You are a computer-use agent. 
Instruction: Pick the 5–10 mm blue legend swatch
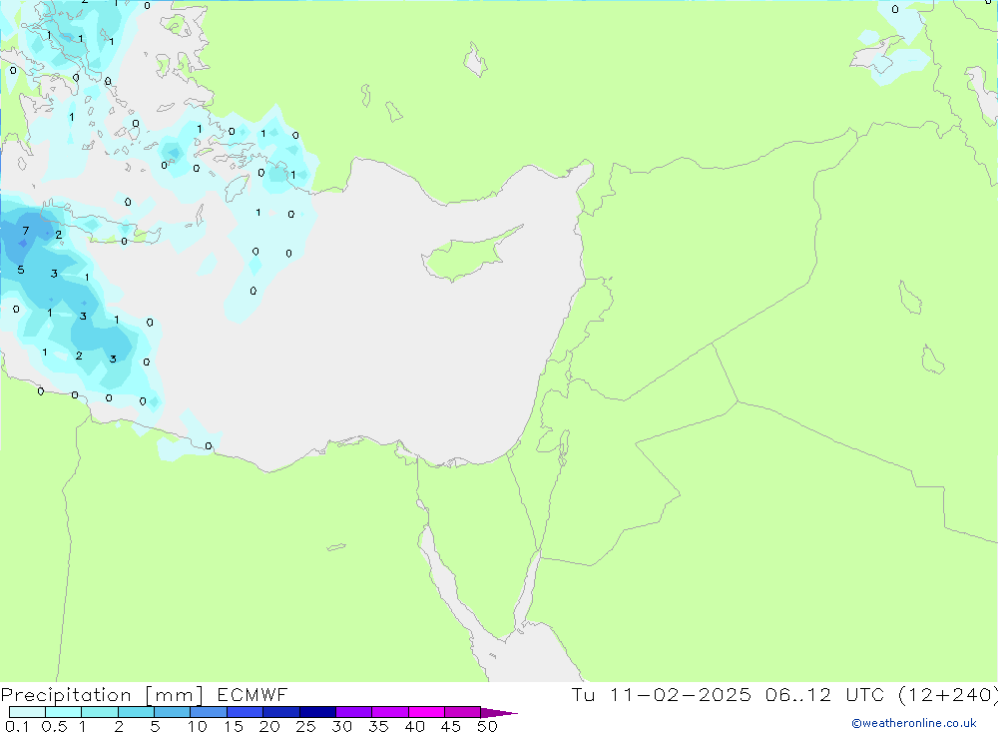172,712
